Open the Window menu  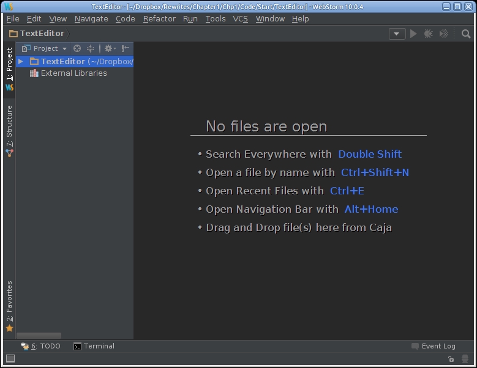tap(270, 19)
